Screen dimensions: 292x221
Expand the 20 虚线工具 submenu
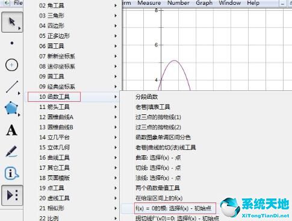72,198
